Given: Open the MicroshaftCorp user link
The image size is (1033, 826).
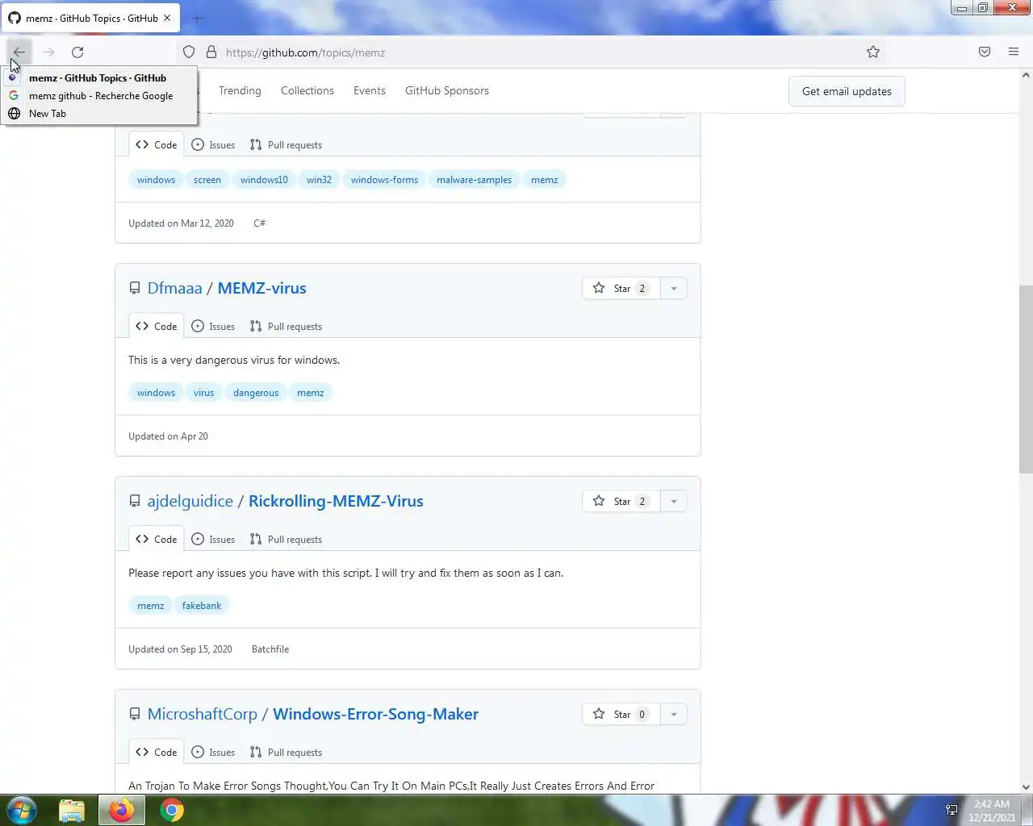Looking at the screenshot, I should [202, 714].
